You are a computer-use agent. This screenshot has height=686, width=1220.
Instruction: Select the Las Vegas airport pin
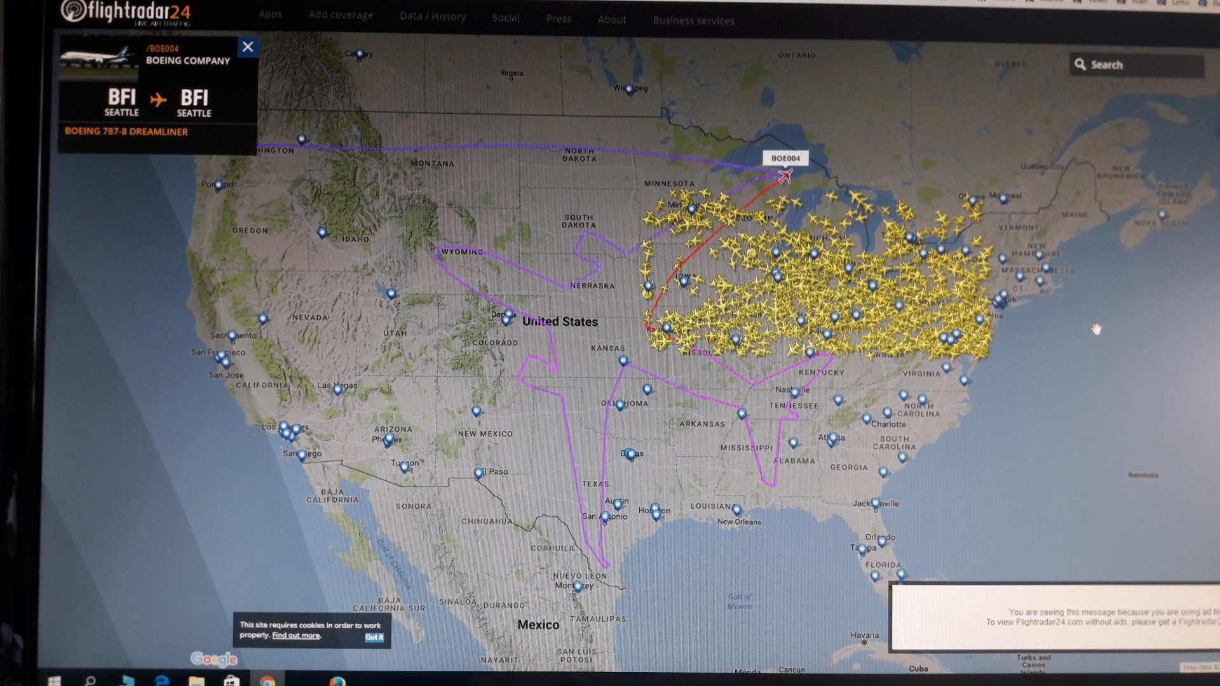tap(337, 389)
